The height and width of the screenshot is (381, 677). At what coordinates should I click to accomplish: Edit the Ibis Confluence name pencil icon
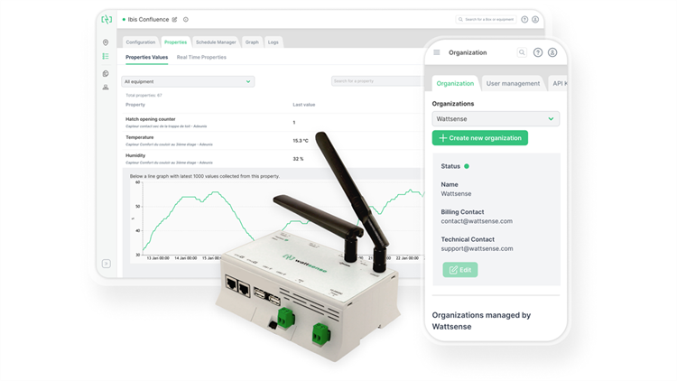point(174,20)
